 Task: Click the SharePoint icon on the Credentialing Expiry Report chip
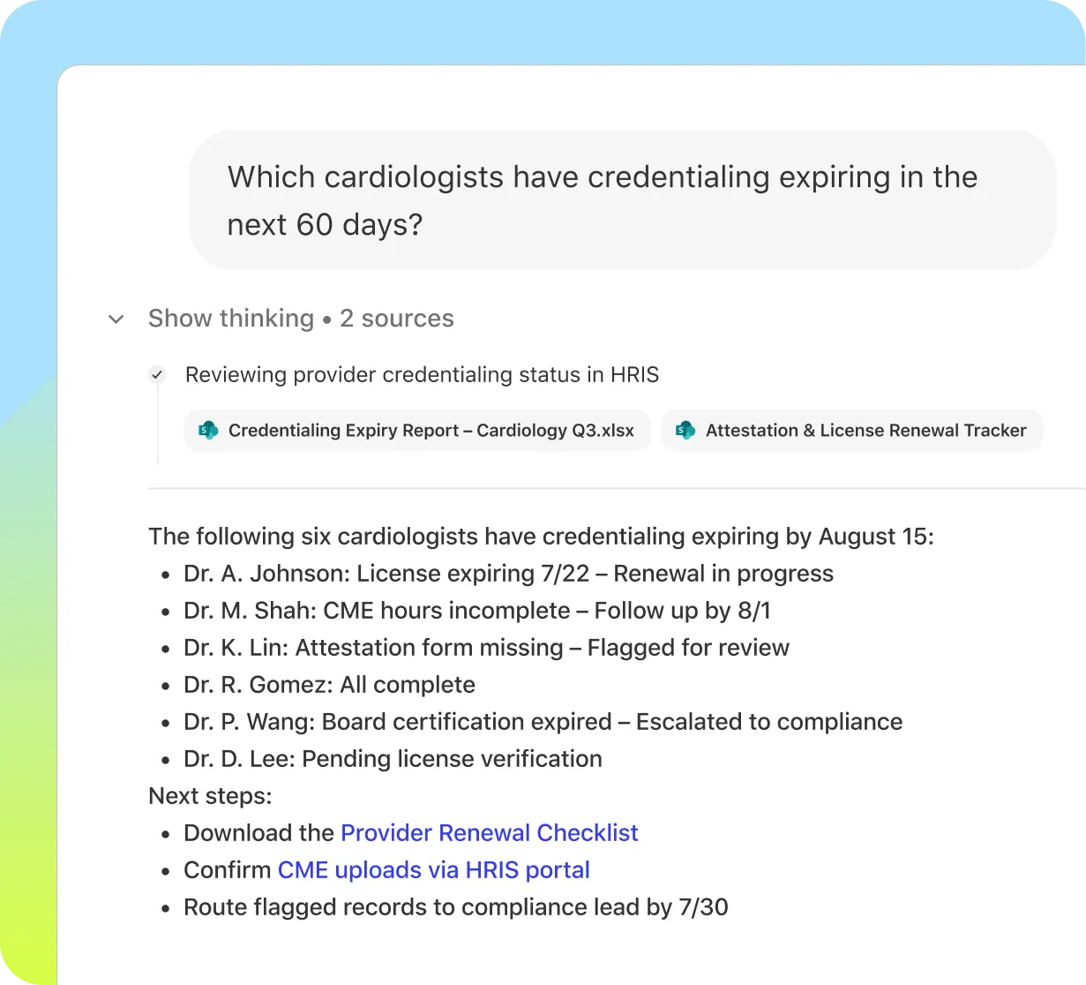pyautogui.click(x=208, y=431)
